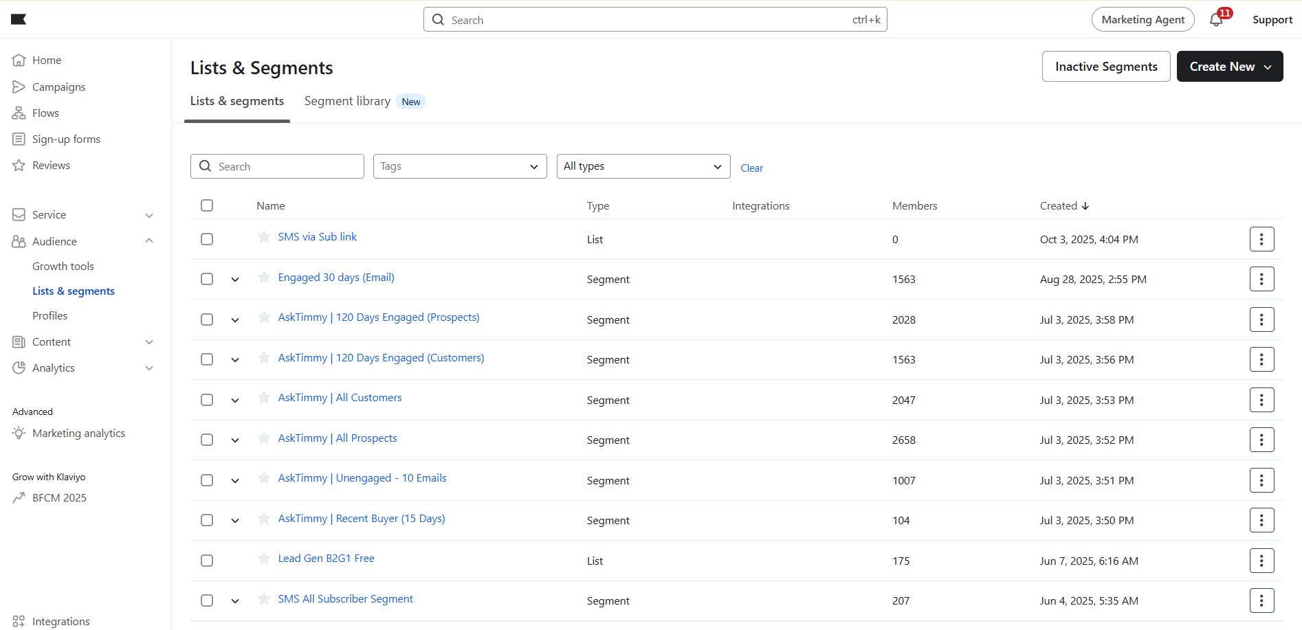Open the AskTimmy | All Customers segment
Screen dimensions: 1302x630
point(340,398)
